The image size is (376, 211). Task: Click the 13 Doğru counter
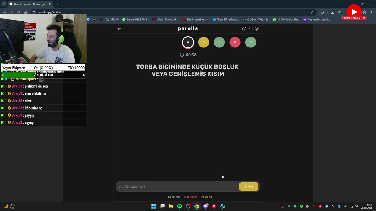172,197
